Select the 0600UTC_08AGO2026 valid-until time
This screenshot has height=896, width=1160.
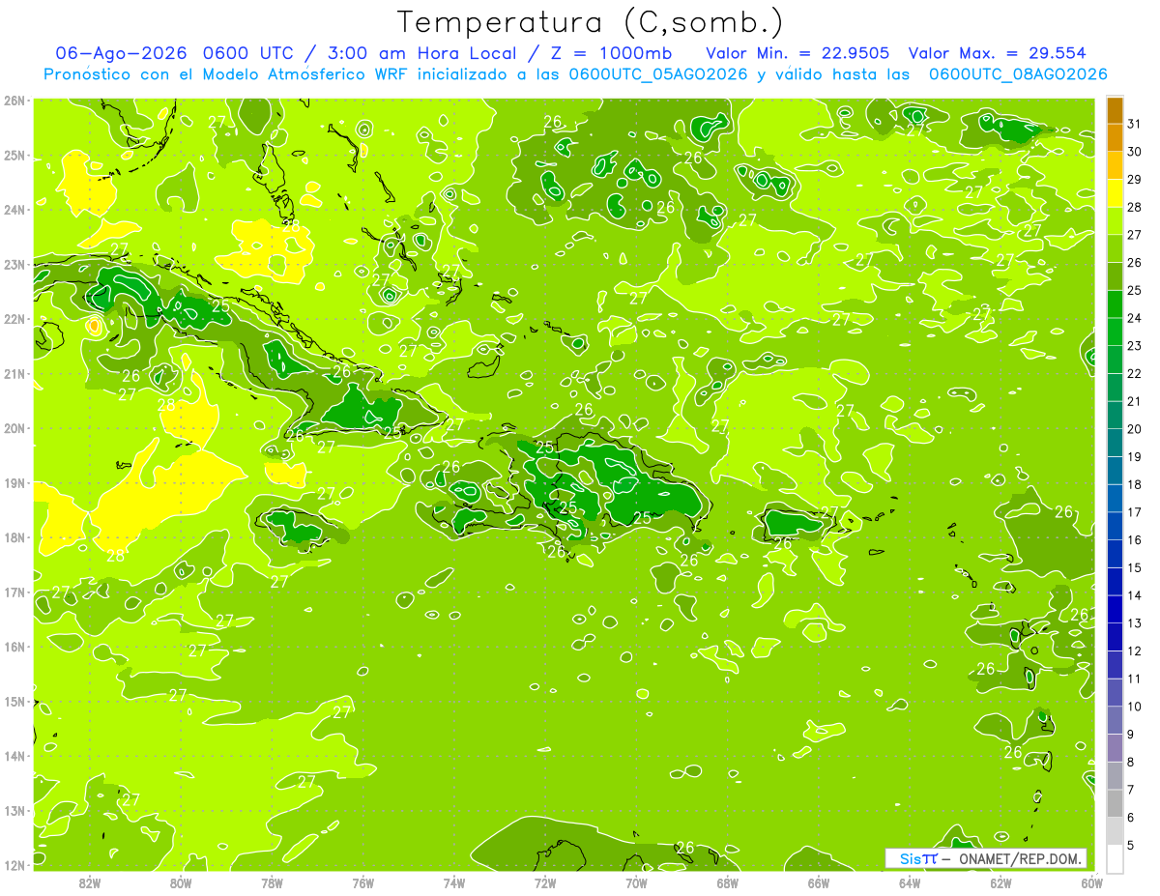point(1018,74)
